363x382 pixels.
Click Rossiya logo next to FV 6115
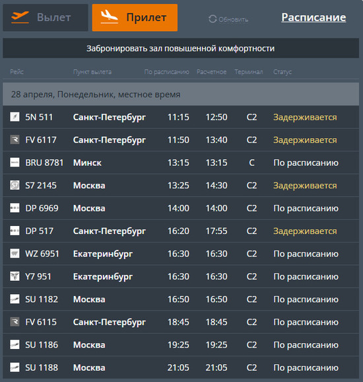15,322
